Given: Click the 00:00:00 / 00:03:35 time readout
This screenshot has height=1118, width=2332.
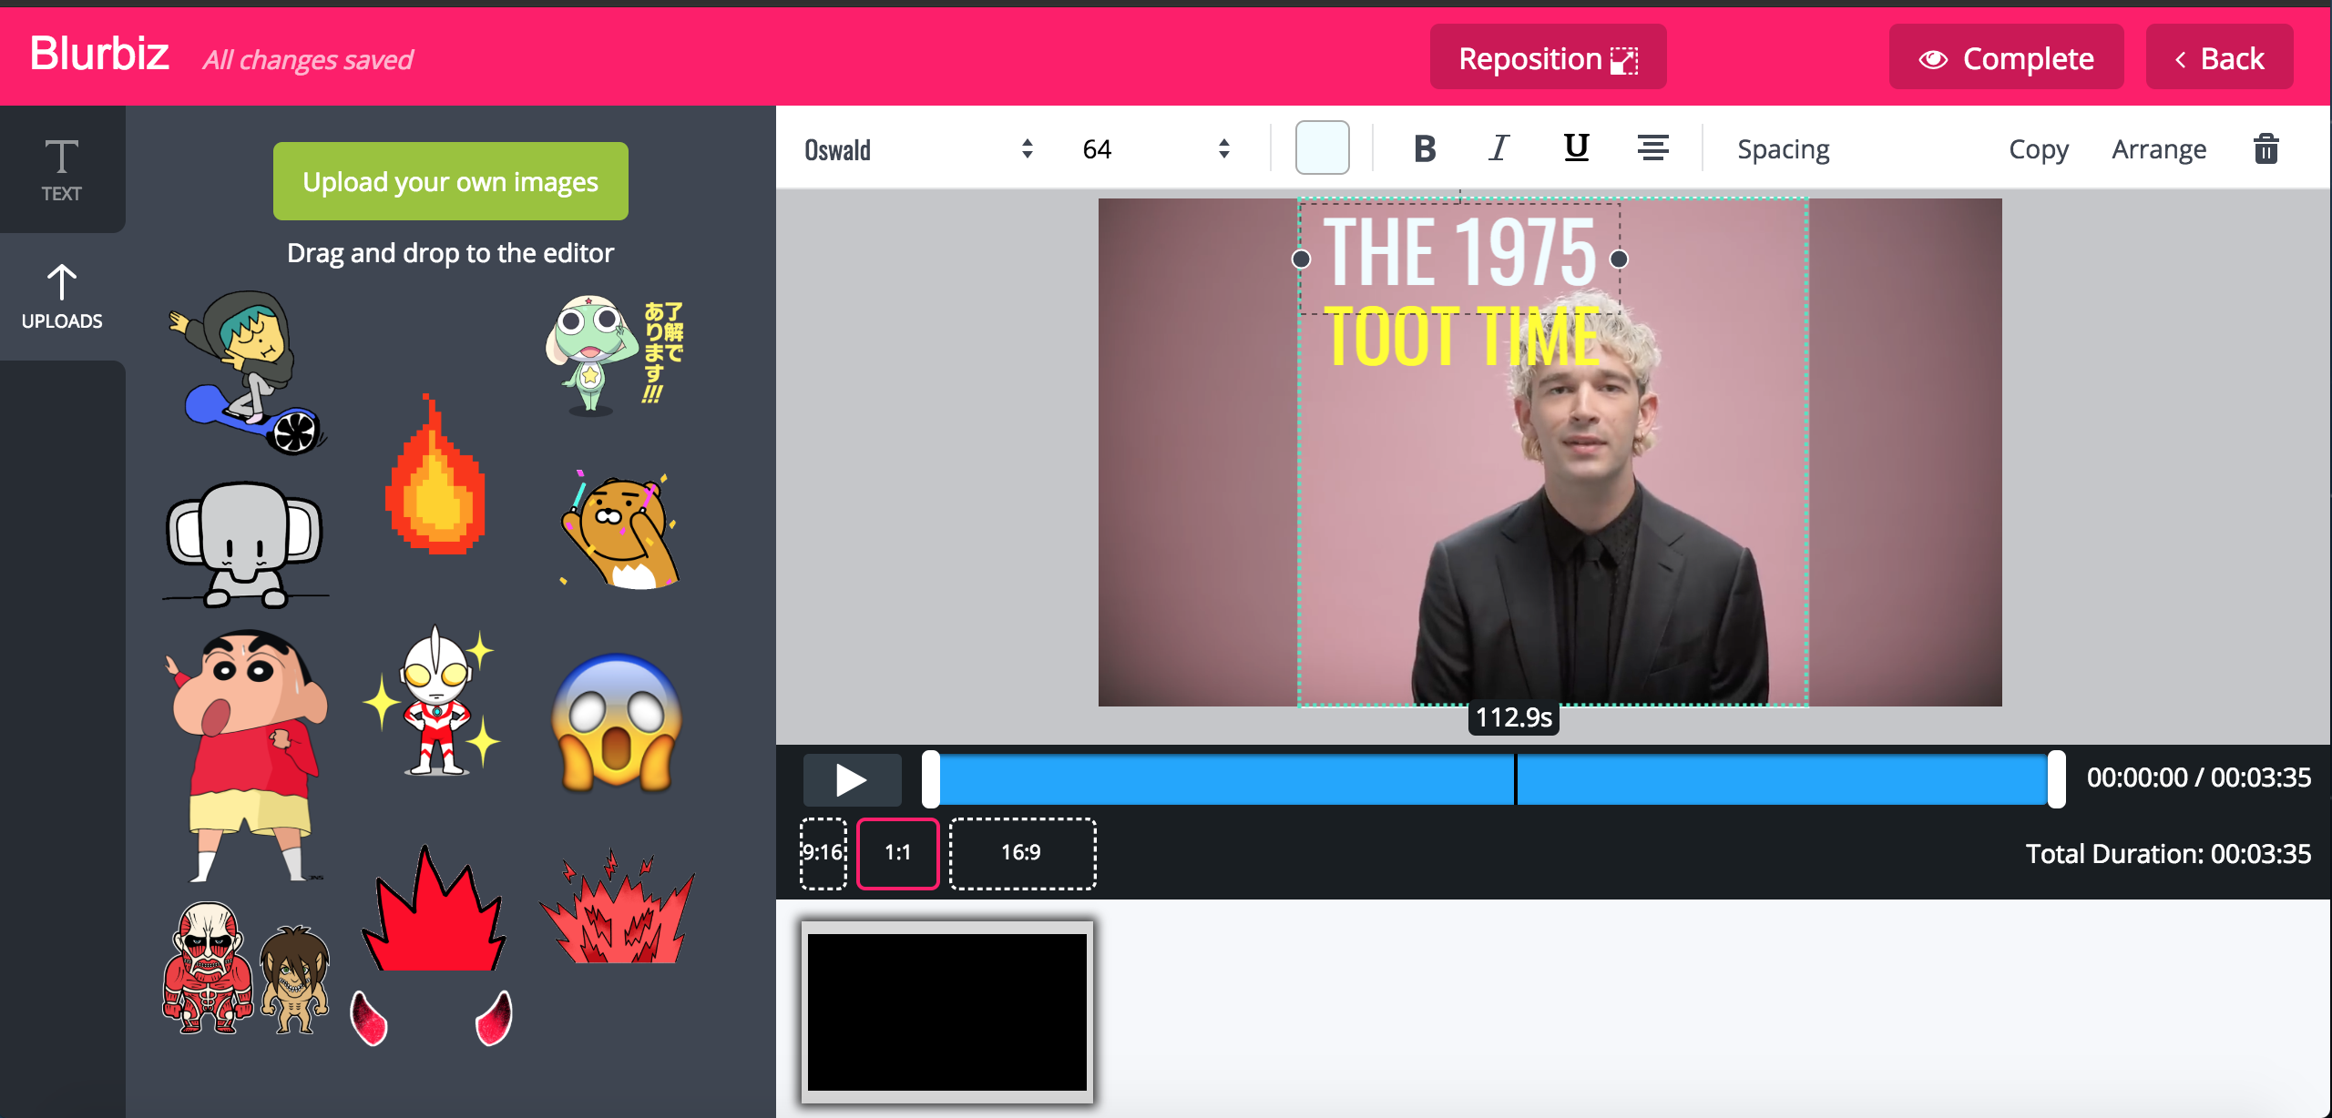Looking at the screenshot, I should click(2198, 778).
